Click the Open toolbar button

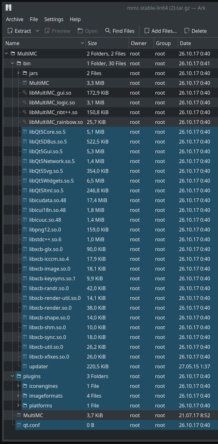click(x=87, y=31)
